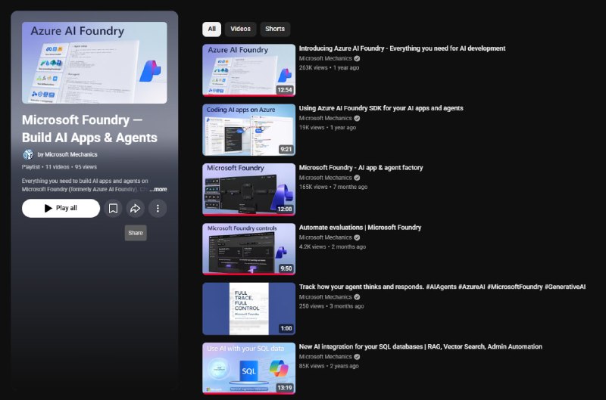Click Microsoft Mechanics under Track how your agent
This screenshot has width=606, height=400.
coord(325,297)
